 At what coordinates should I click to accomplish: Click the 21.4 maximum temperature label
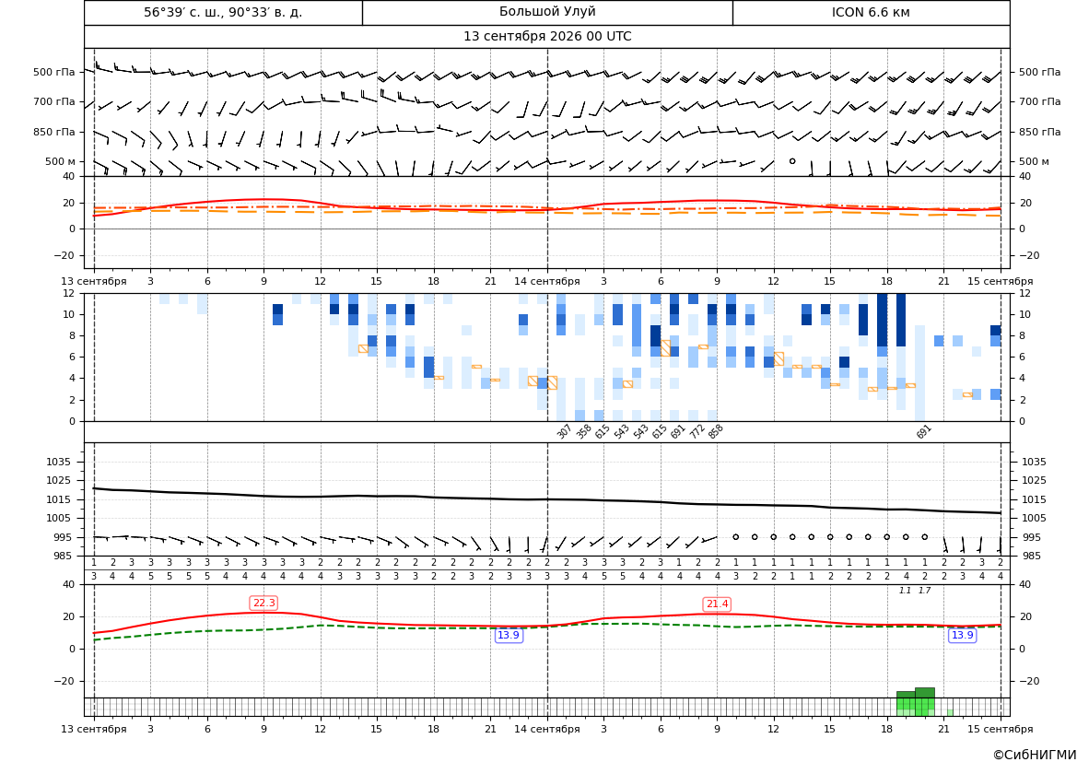point(717,604)
